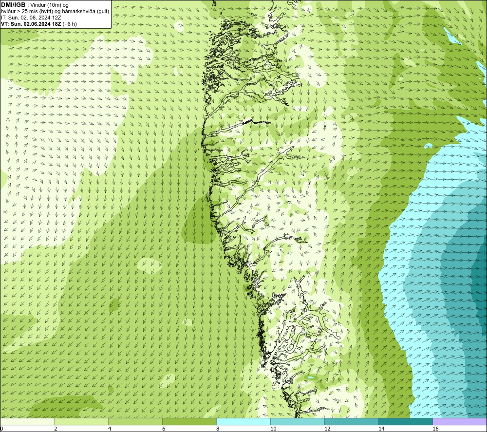Click the 6-8 m/s dark green swatch

(189, 421)
